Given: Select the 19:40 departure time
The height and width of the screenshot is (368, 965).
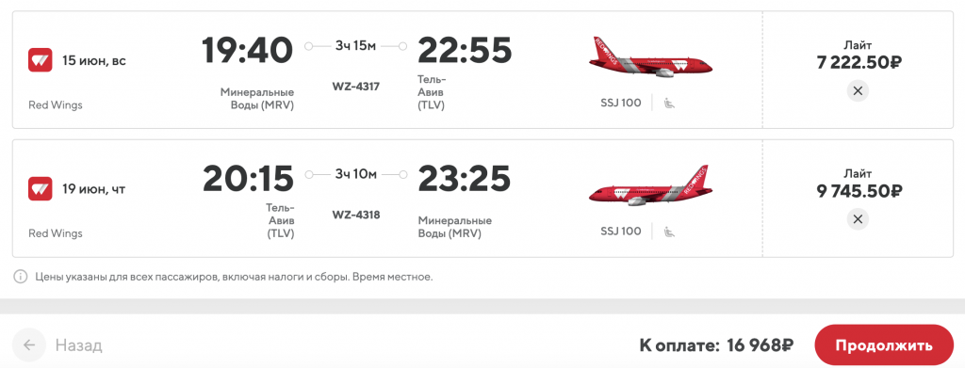Looking at the screenshot, I should (248, 50).
